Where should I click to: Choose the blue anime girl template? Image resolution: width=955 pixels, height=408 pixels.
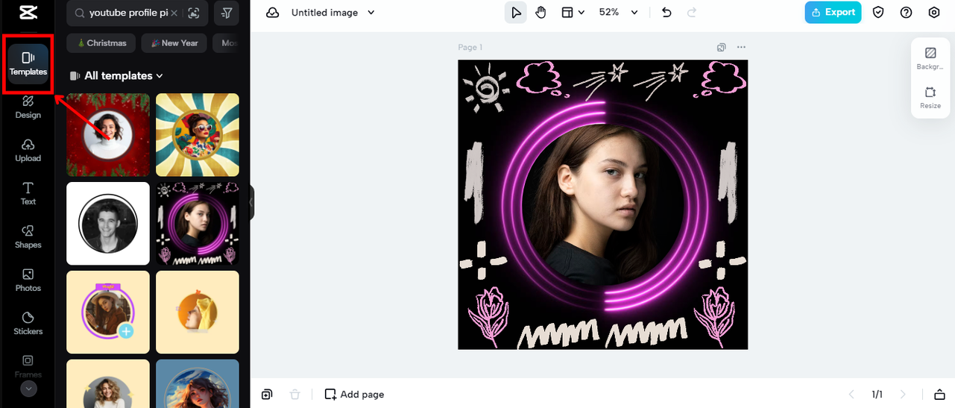click(x=198, y=383)
